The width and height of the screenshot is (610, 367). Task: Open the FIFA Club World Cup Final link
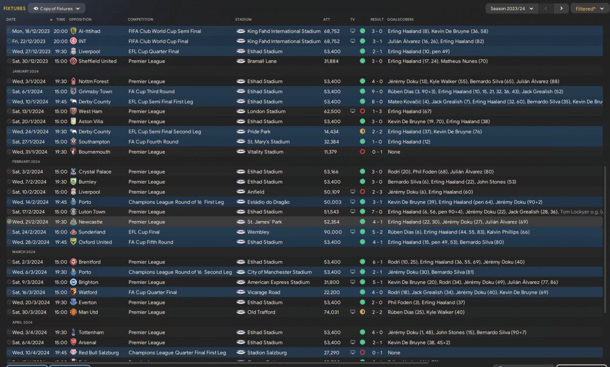(158, 41)
